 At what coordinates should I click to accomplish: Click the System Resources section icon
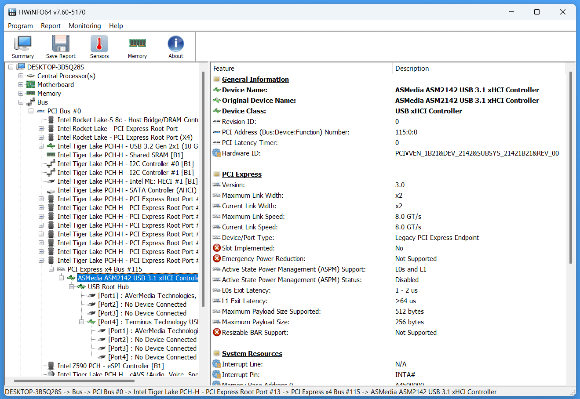tap(217, 353)
